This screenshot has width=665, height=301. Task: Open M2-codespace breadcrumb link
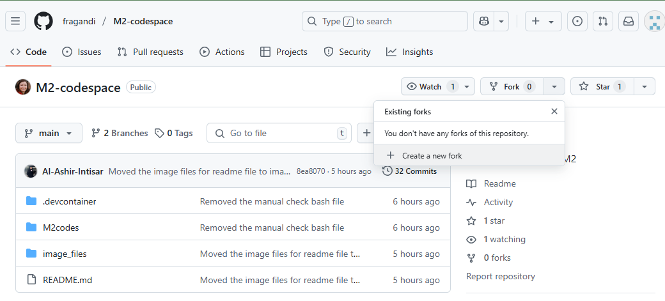coord(143,21)
